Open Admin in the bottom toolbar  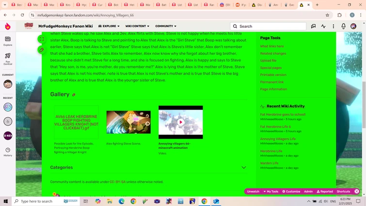308,191
